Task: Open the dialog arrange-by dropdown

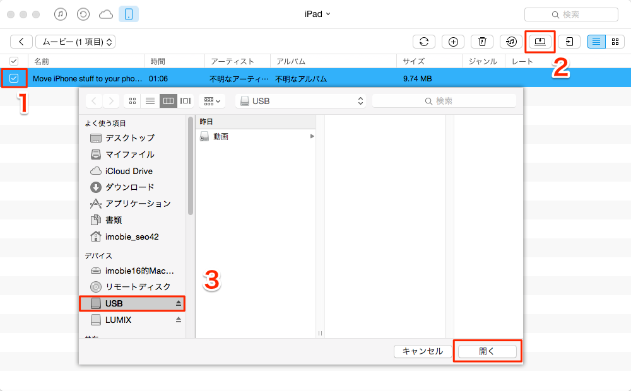Action: (x=212, y=101)
